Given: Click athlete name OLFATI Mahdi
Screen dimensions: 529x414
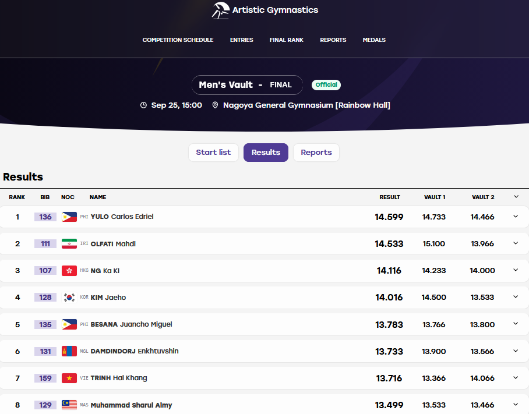Looking at the screenshot, I should [x=113, y=244].
